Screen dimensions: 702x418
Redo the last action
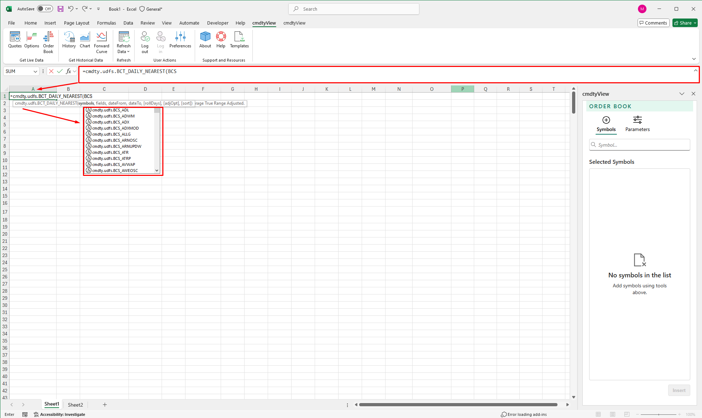[x=85, y=9]
